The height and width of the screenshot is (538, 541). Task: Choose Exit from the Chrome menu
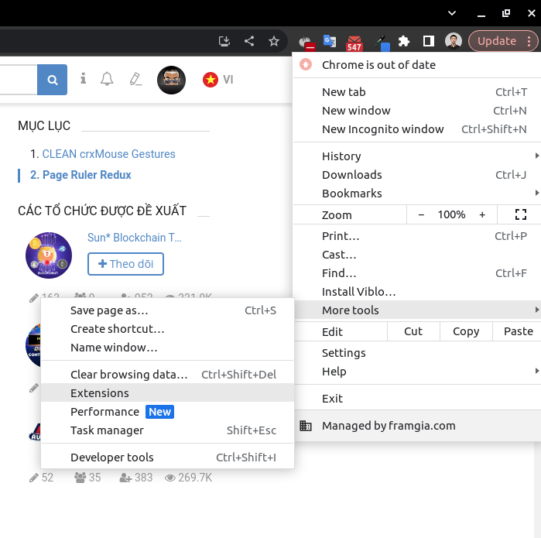point(417,399)
